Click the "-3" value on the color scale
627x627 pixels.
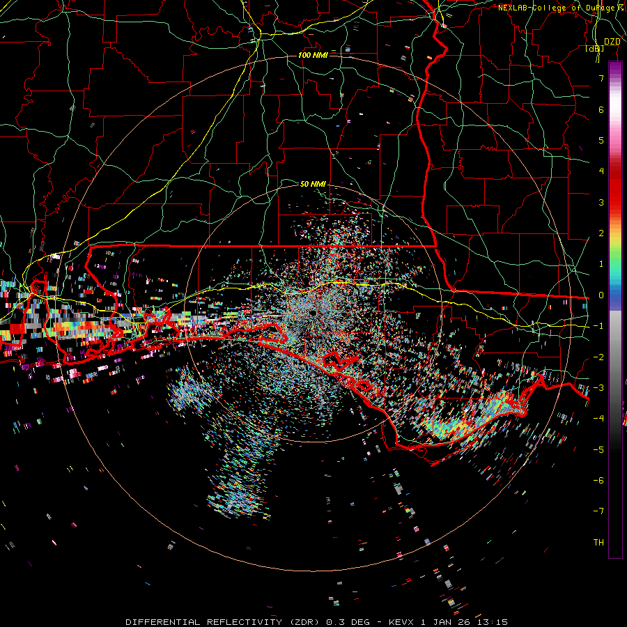pos(598,388)
